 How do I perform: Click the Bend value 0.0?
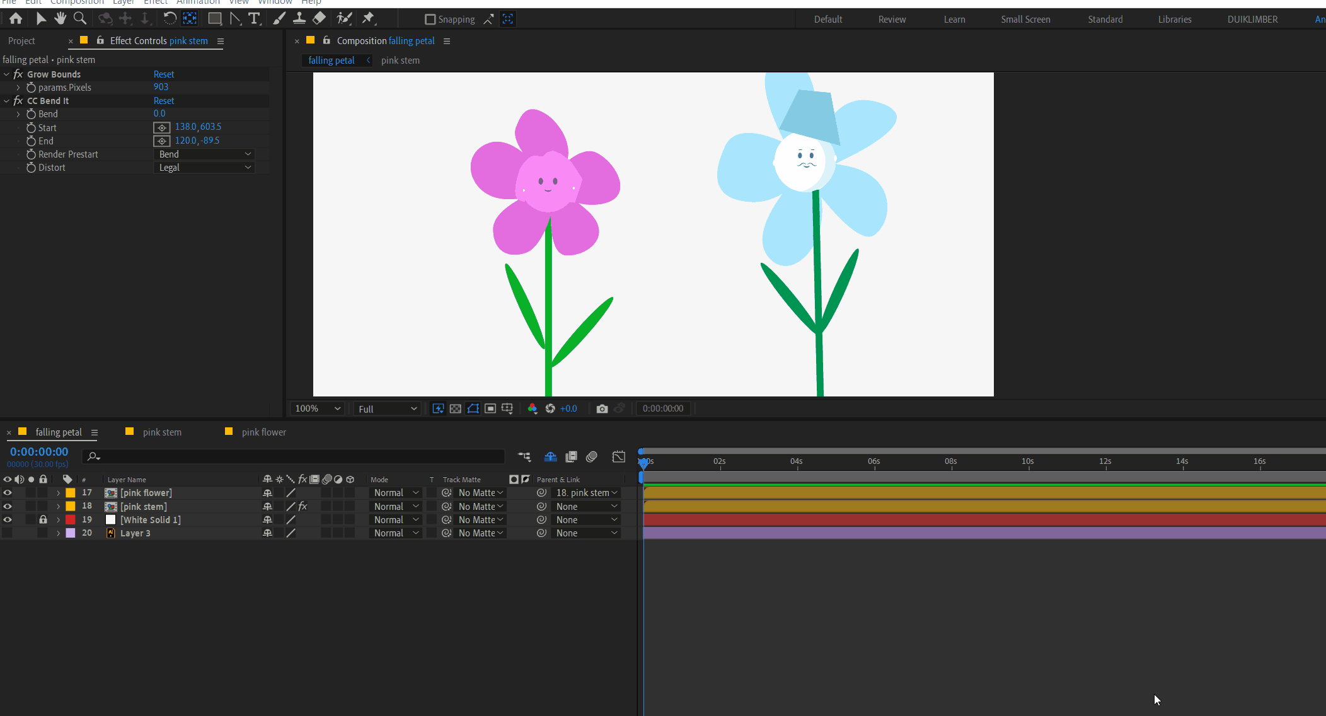[159, 114]
